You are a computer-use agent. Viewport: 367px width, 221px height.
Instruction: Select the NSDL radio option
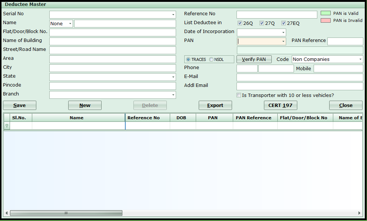pyautogui.click(x=211, y=59)
